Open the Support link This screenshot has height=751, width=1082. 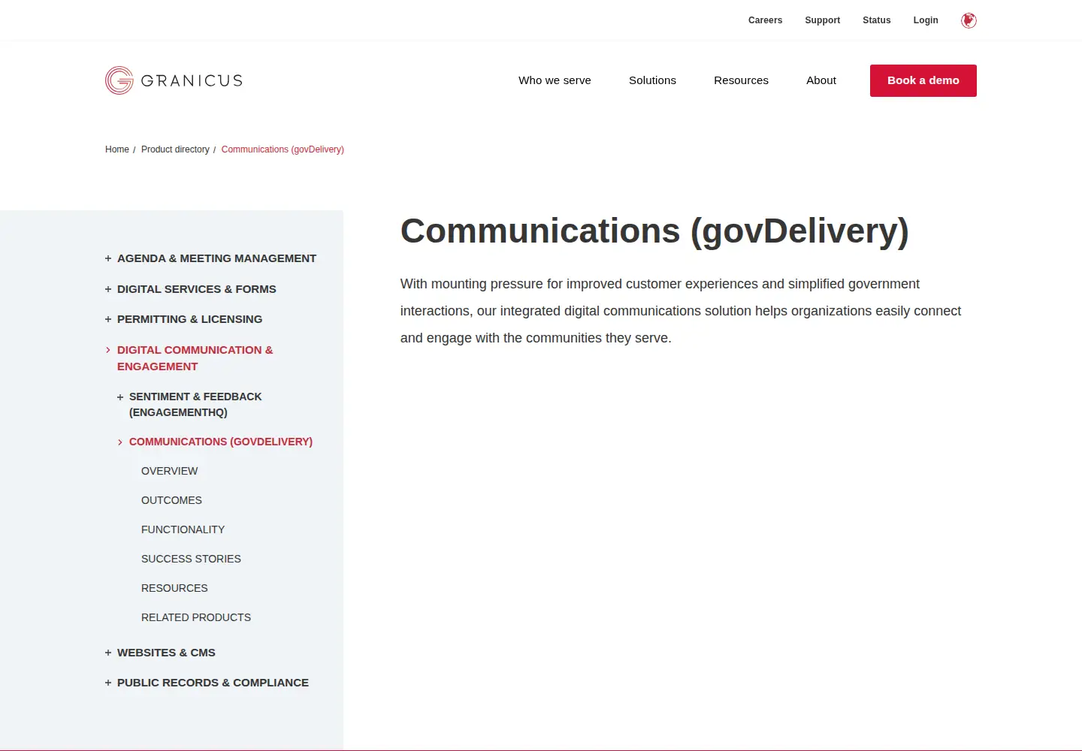pyautogui.click(x=822, y=20)
